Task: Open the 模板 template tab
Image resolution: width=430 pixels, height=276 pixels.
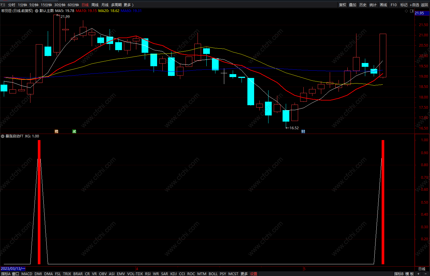Action: [409, 274]
